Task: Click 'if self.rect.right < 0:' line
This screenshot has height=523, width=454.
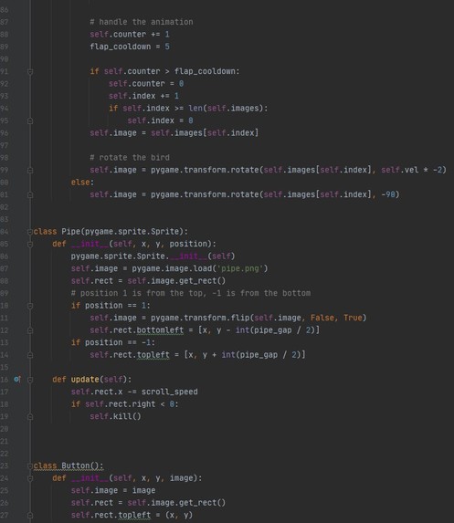Action: point(124,404)
